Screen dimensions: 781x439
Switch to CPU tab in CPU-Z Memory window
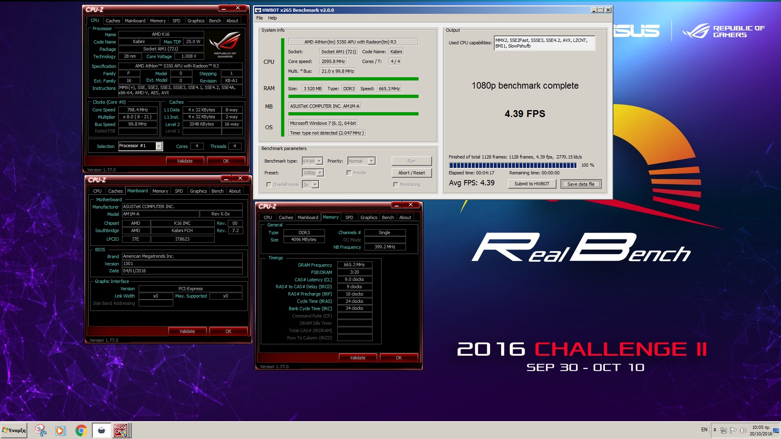tap(268, 217)
